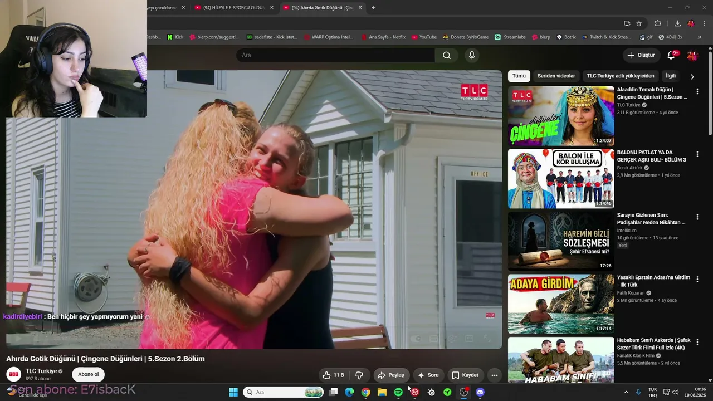
Task: Switch to the HİLEYLE E-SPORCU OLDUM tab
Action: coord(233,8)
